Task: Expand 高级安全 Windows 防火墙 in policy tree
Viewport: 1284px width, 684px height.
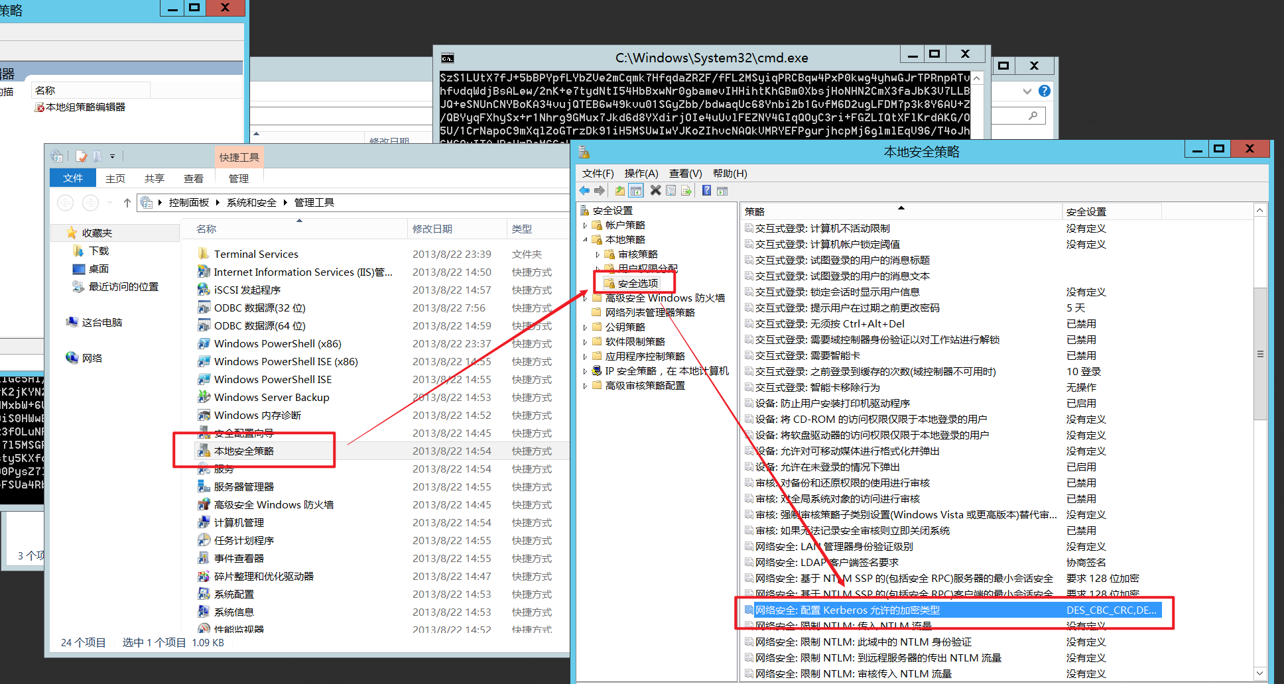Action: click(585, 298)
